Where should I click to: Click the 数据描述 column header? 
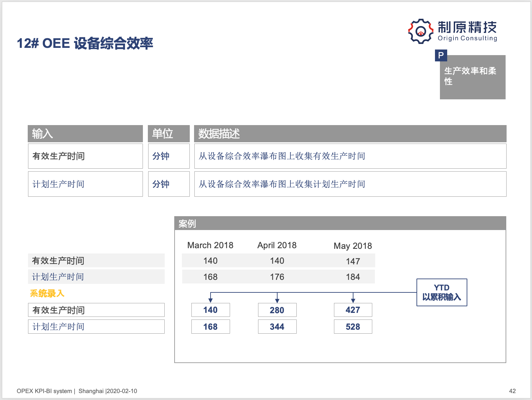[x=350, y=134]
